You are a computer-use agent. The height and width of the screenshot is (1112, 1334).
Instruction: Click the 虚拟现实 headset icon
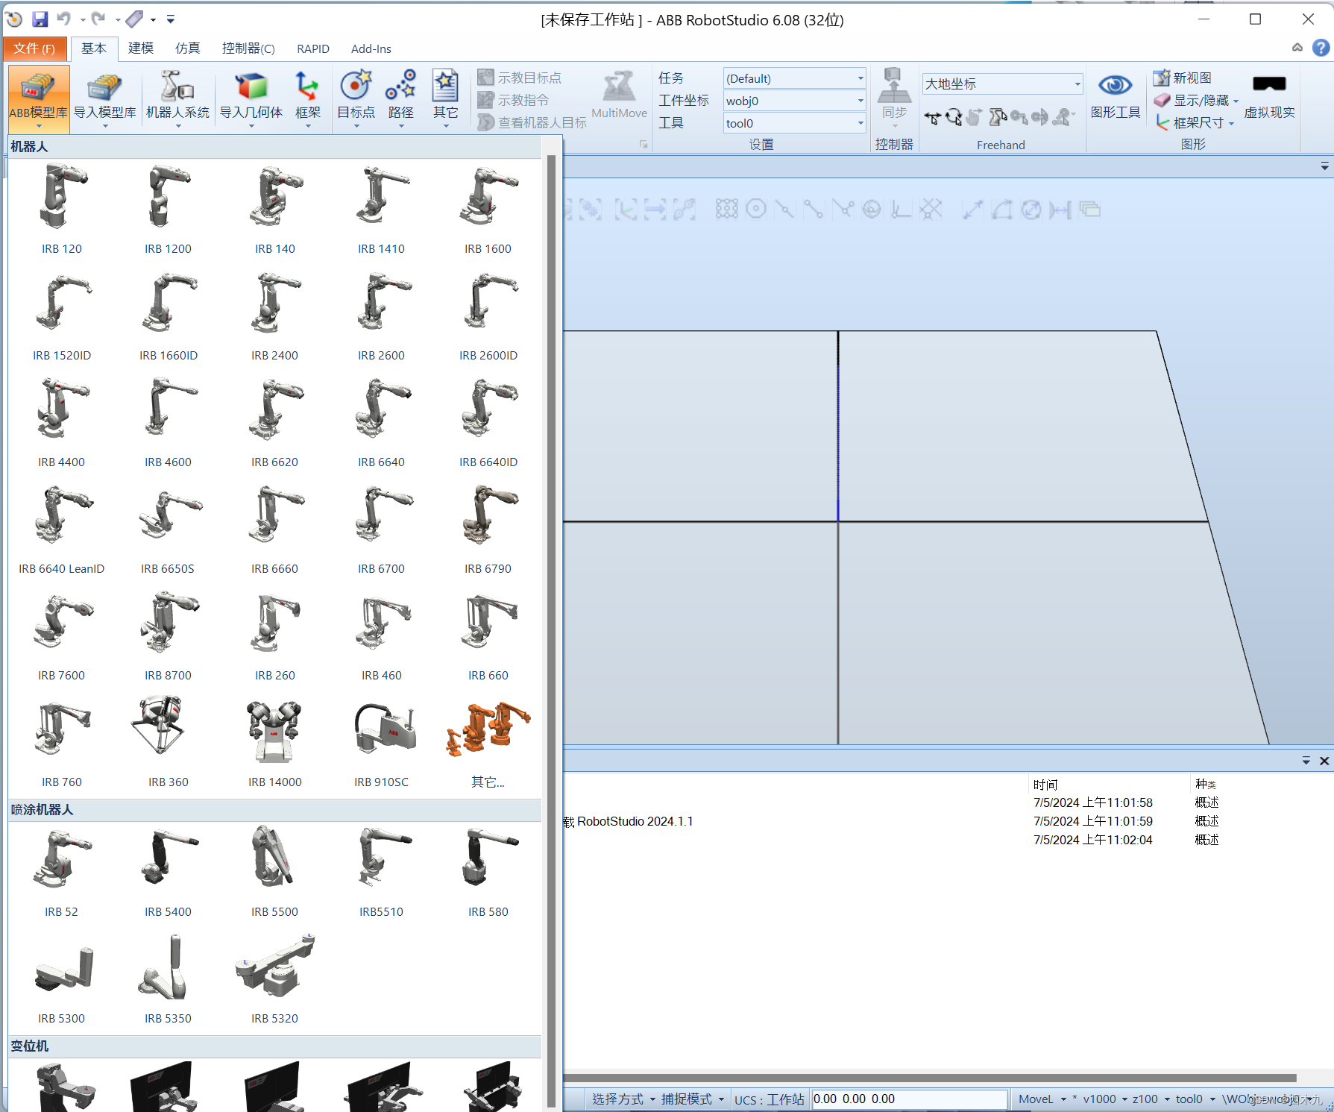[1269, 95]
